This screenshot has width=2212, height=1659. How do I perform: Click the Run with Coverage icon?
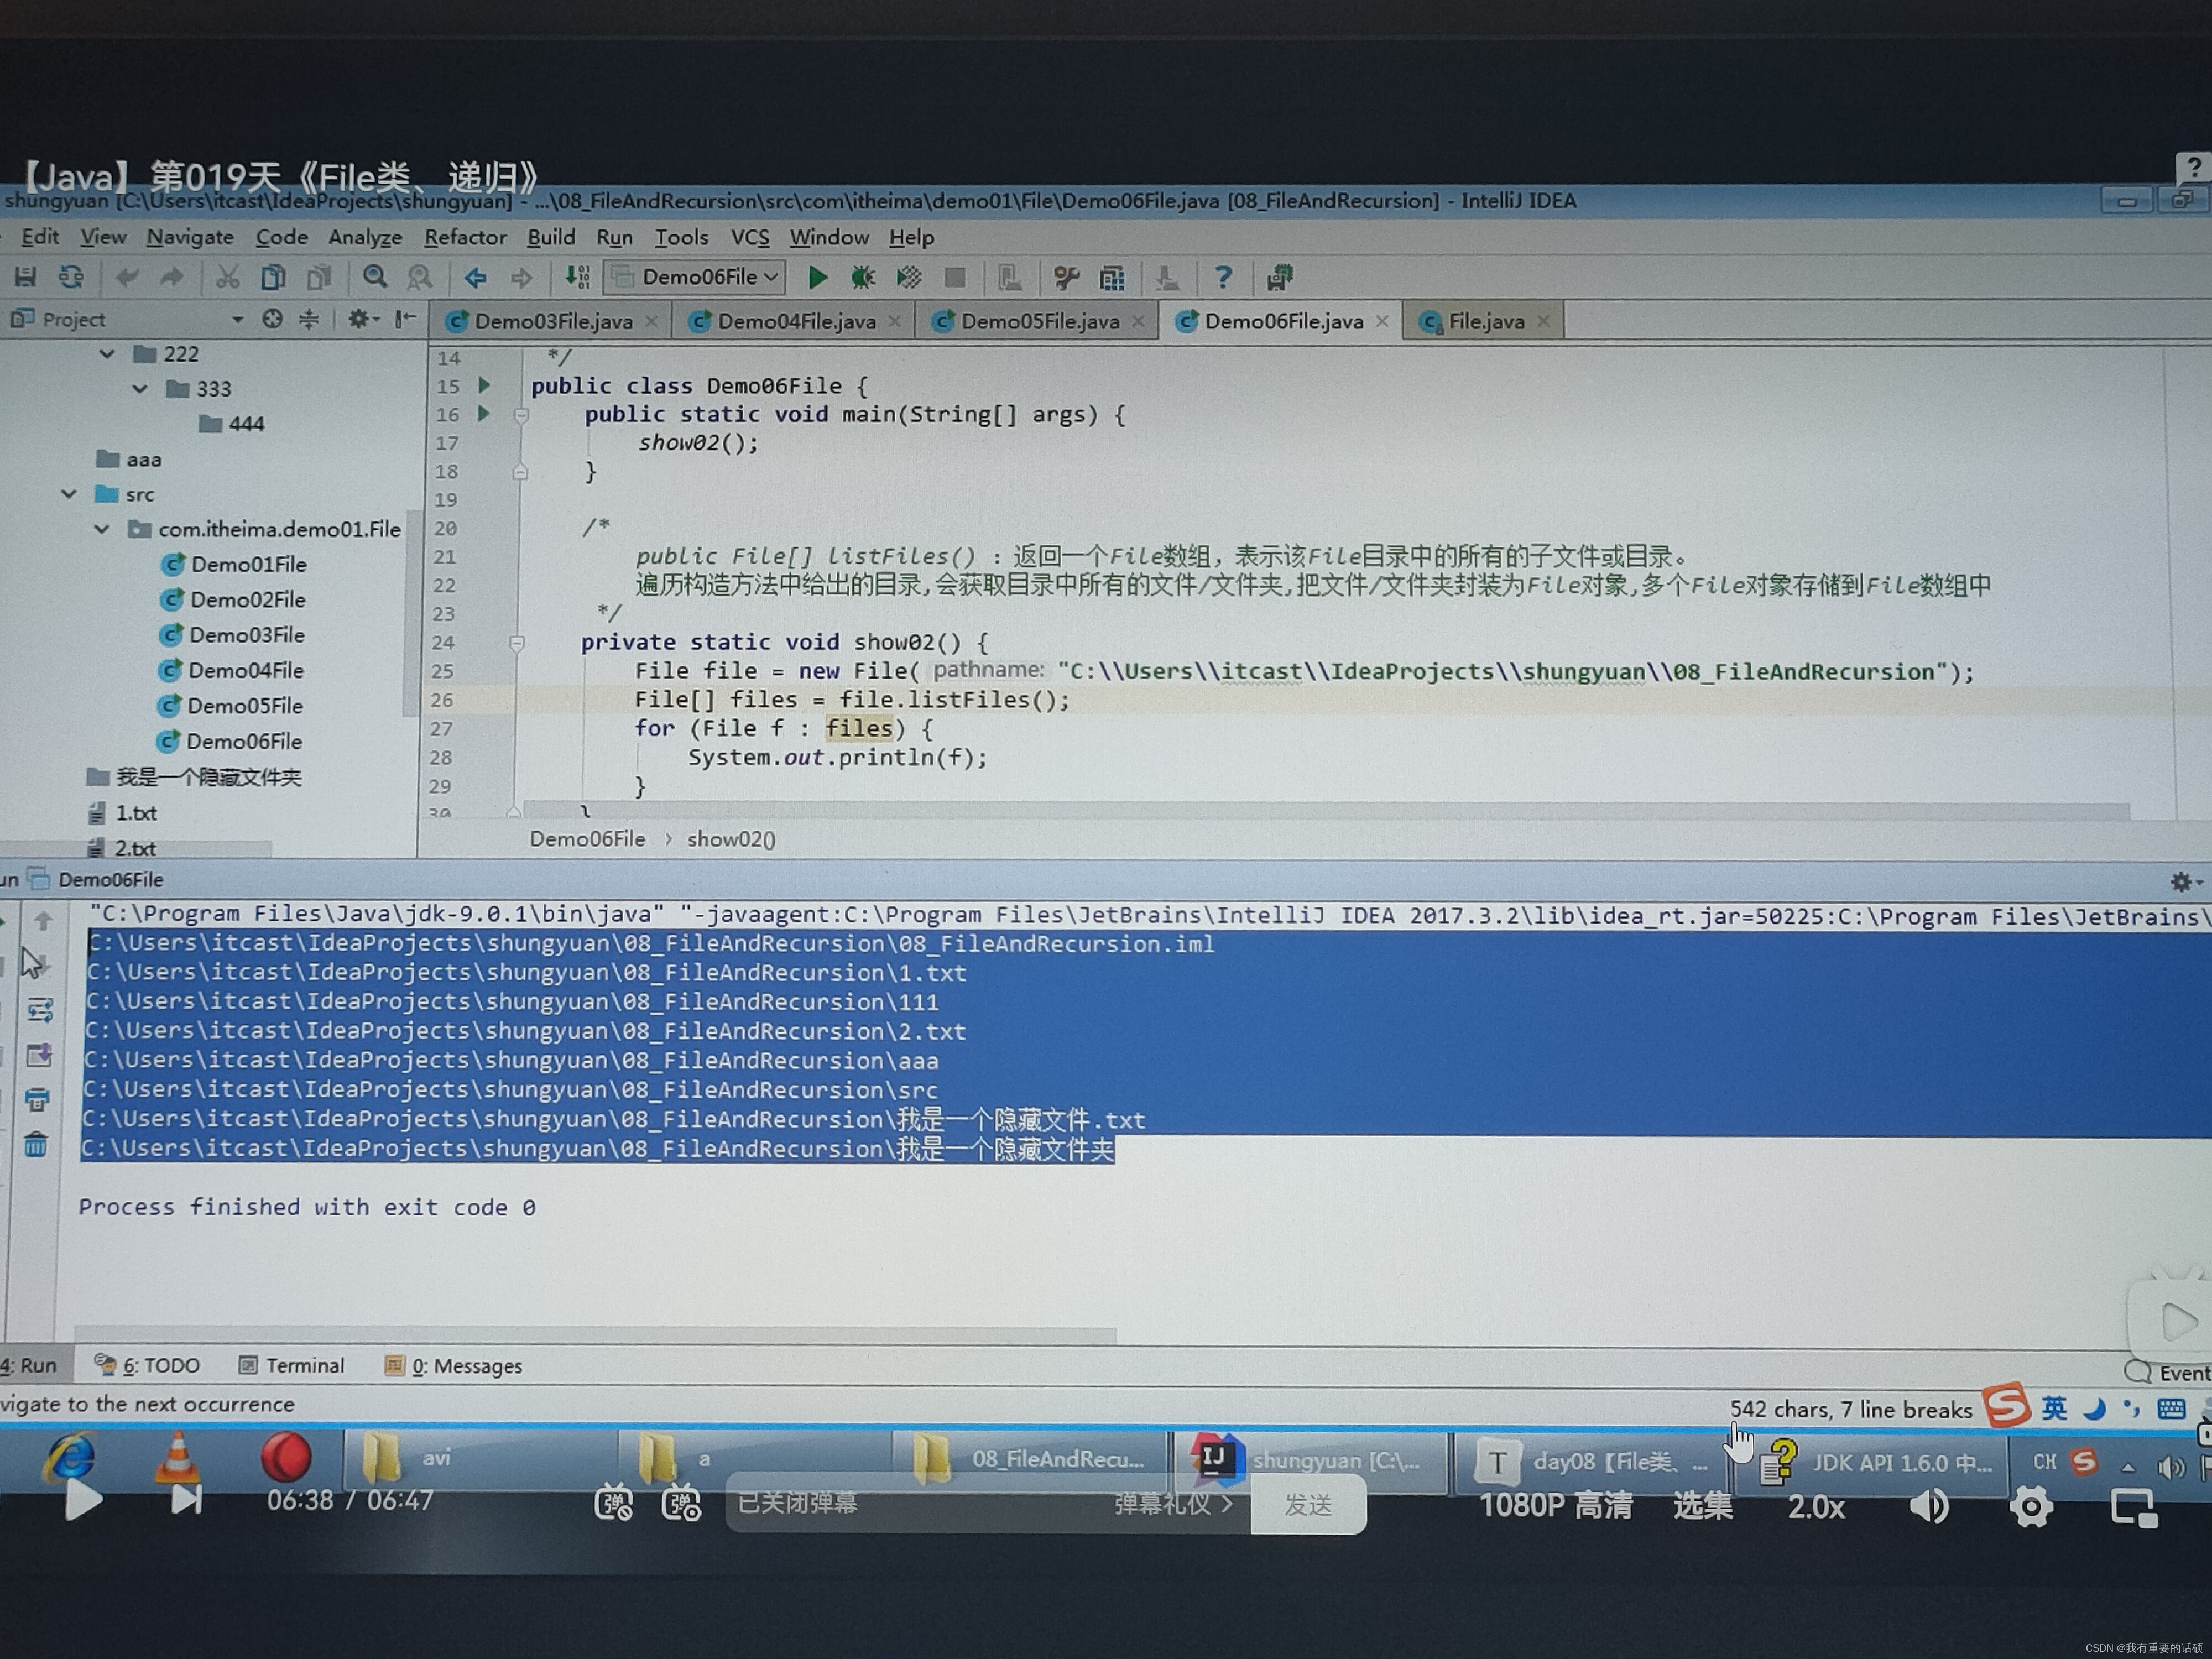[x=908, y=277]
